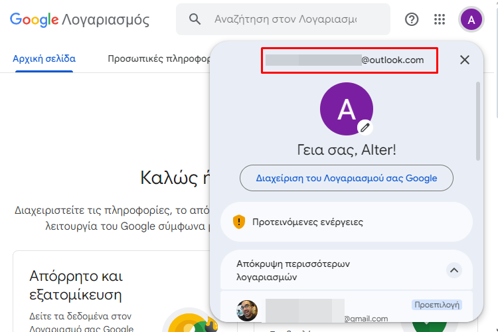
Task: Click the account popup scrollbar
Action: (x=478, y=121)
